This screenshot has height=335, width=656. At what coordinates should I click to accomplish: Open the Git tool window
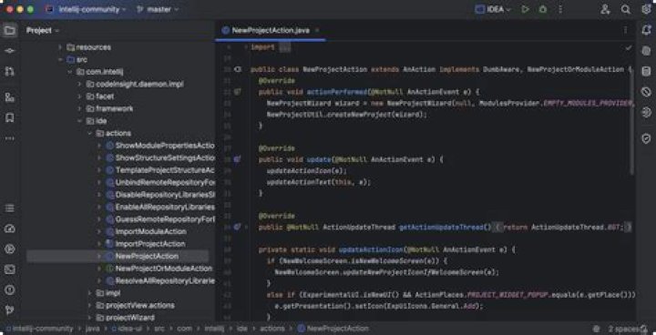(10, 310)
